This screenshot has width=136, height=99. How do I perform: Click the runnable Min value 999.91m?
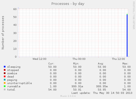[x=77, y=86]
